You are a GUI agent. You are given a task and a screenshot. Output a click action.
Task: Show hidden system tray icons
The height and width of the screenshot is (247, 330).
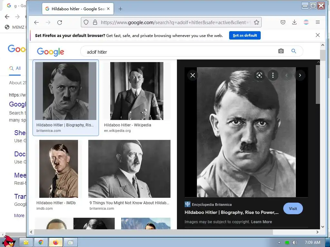click(279, 242)
